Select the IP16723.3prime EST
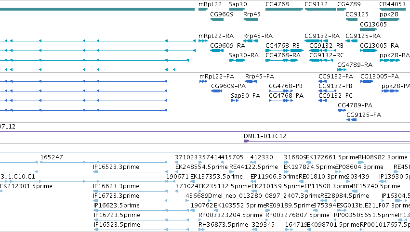This screenshot has width=410, height=232. pos(116,196)
